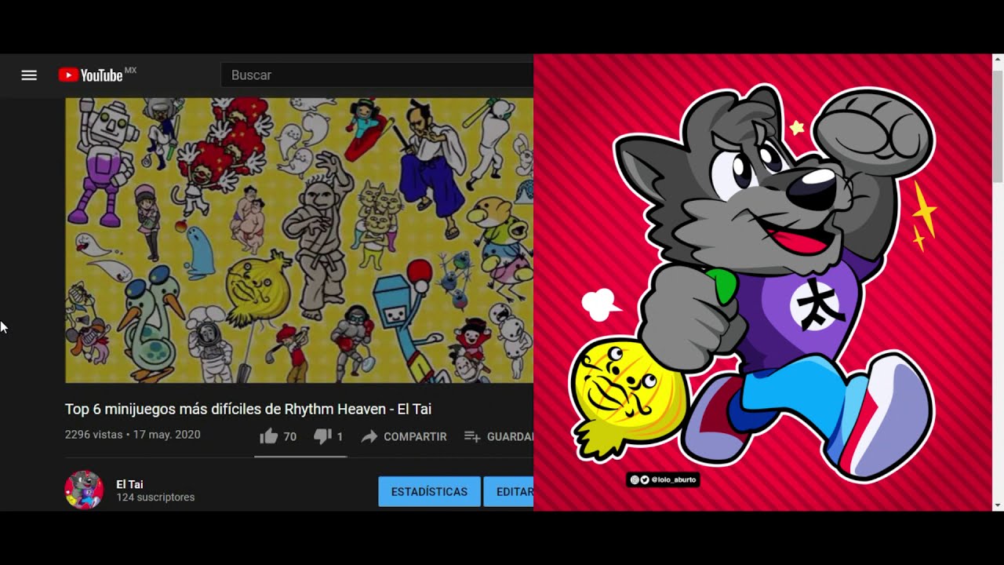
Task: Select the video title text
Action: [x=248, y=409]
